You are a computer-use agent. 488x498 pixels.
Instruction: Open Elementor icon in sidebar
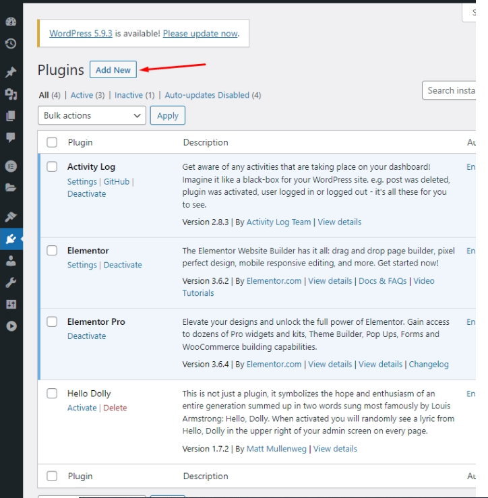11,166
